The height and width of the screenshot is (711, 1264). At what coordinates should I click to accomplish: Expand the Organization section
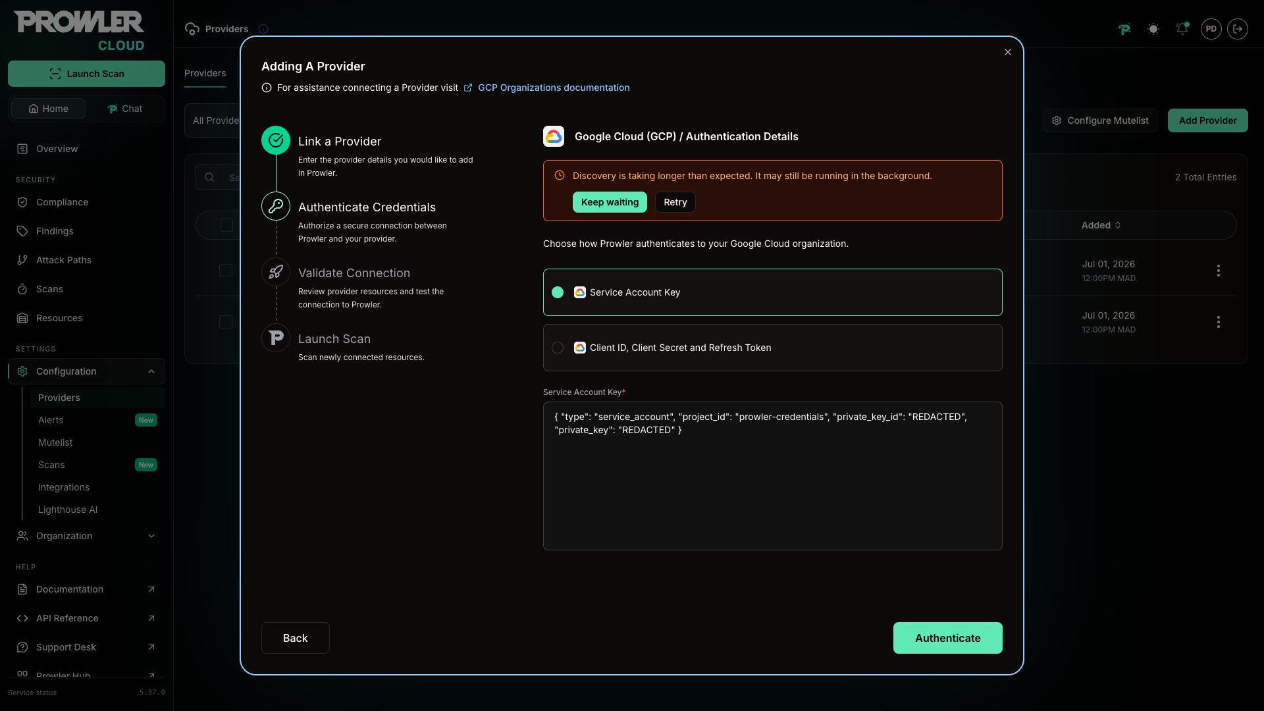click(x=86, y=536)
